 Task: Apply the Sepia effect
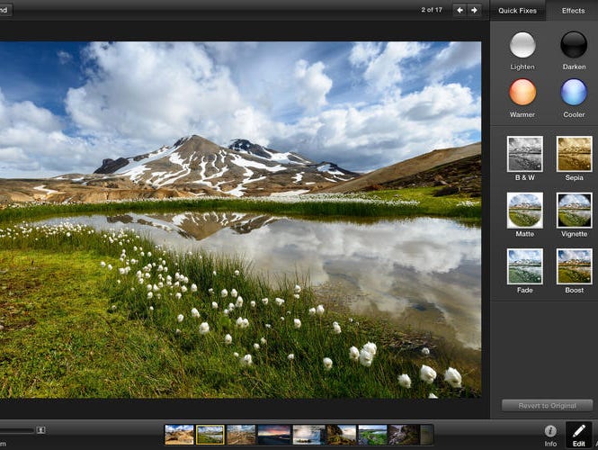pyautogui.click(x=575, y=154)
